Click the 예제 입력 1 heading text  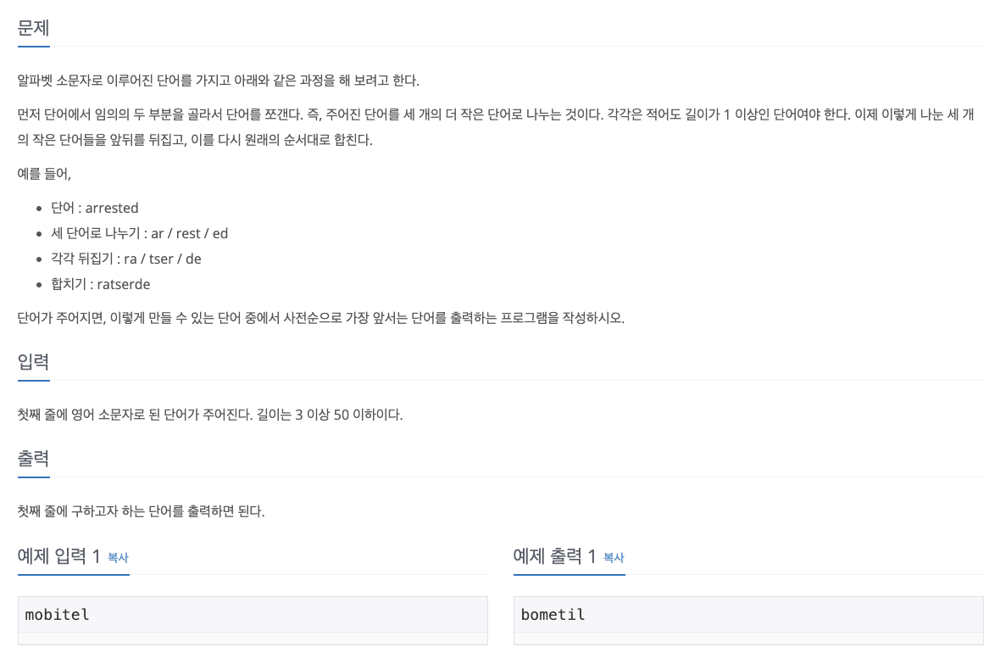[x=58, y=556]
